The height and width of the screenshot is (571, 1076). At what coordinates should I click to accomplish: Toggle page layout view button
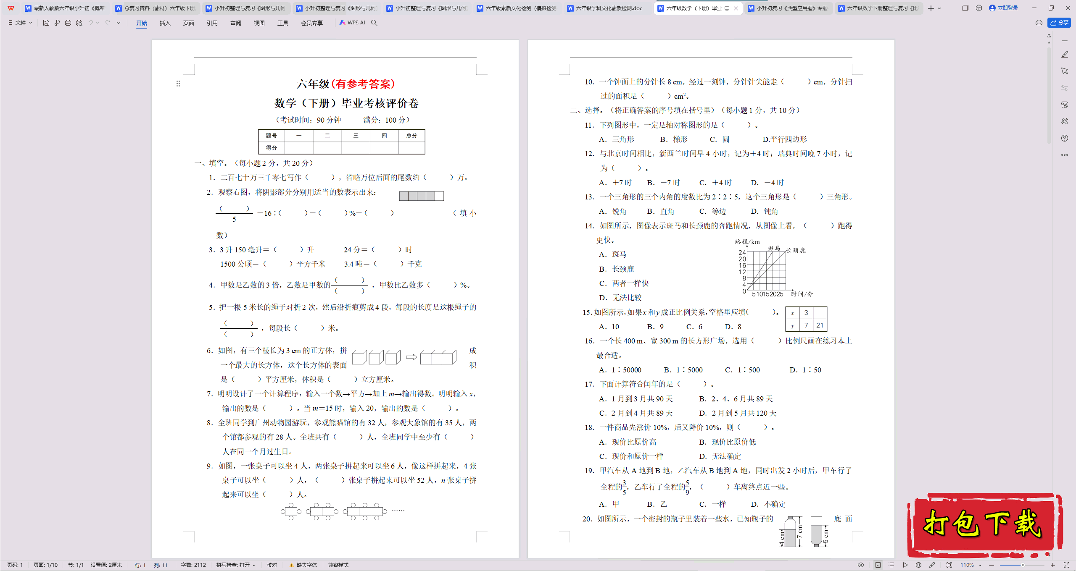click(x=878, y=565)
